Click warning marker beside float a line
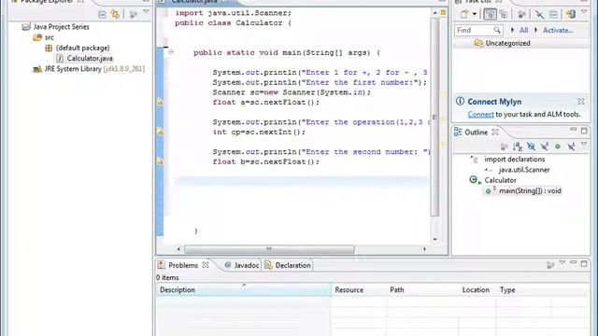The image size is (598, 336). click(x=160, y=102)
